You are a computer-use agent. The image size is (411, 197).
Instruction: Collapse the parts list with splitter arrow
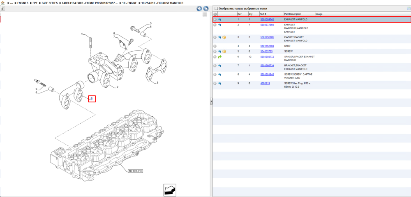click(x=211, y=102)
